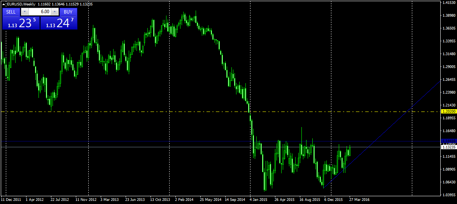Click the SELL button

coord(11,12)
